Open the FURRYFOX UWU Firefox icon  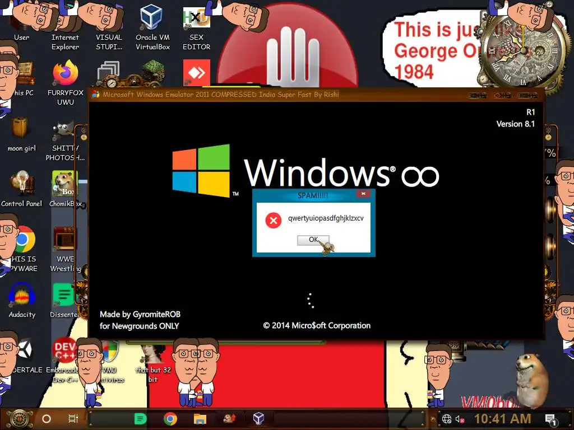pyautogui.click(x=66, y=82)
